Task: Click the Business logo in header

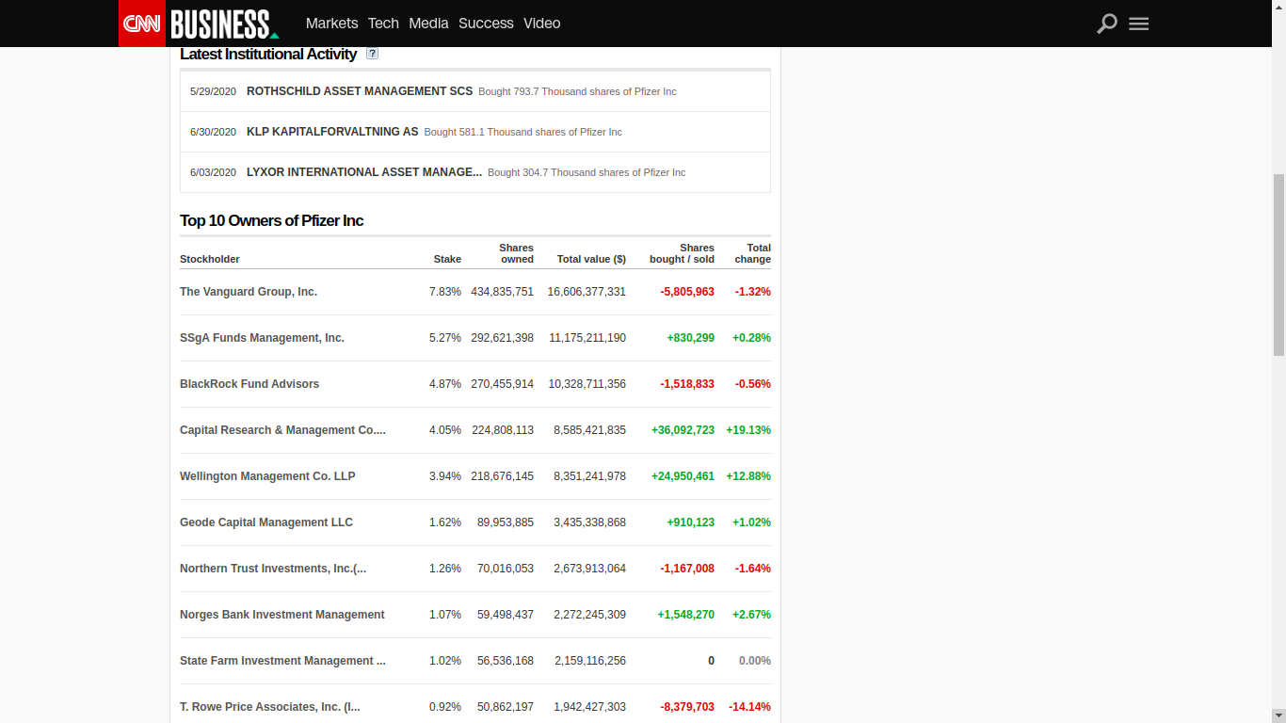Action: coord(223,24)
